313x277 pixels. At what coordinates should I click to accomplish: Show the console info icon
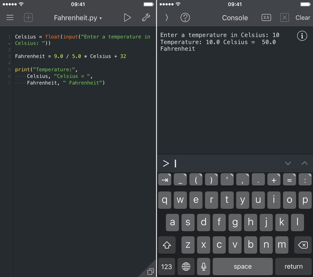click(x=302, y=36)
